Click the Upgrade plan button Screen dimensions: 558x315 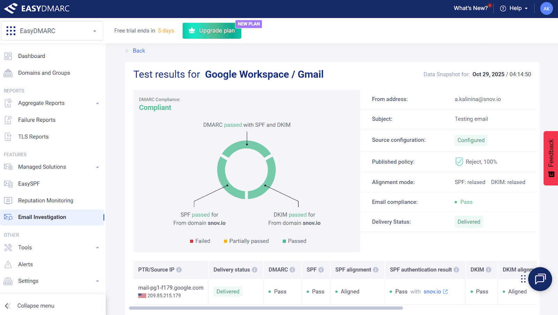(x=212, y=31)
